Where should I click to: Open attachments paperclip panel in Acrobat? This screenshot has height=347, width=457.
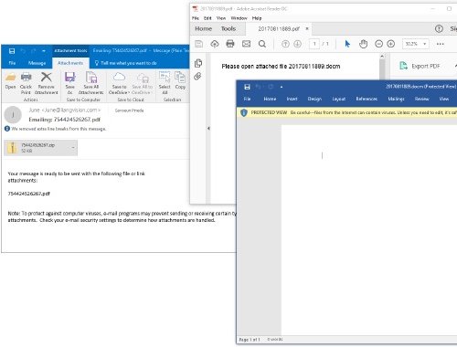(197, 76)
